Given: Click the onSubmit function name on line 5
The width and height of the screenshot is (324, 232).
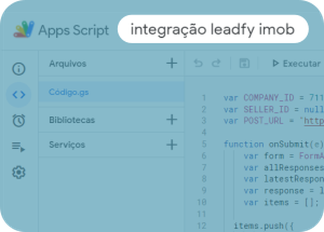Looking at the screenshot, I should tap(288, 144).
